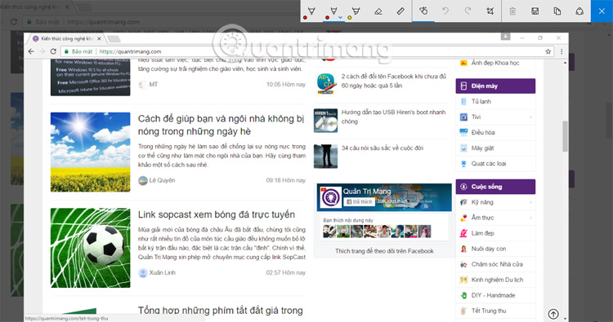The height and width of the screenshot is (322, 613).
Task: Click the Tủ lạnh category icon
Action: click(x=463, y=101)
